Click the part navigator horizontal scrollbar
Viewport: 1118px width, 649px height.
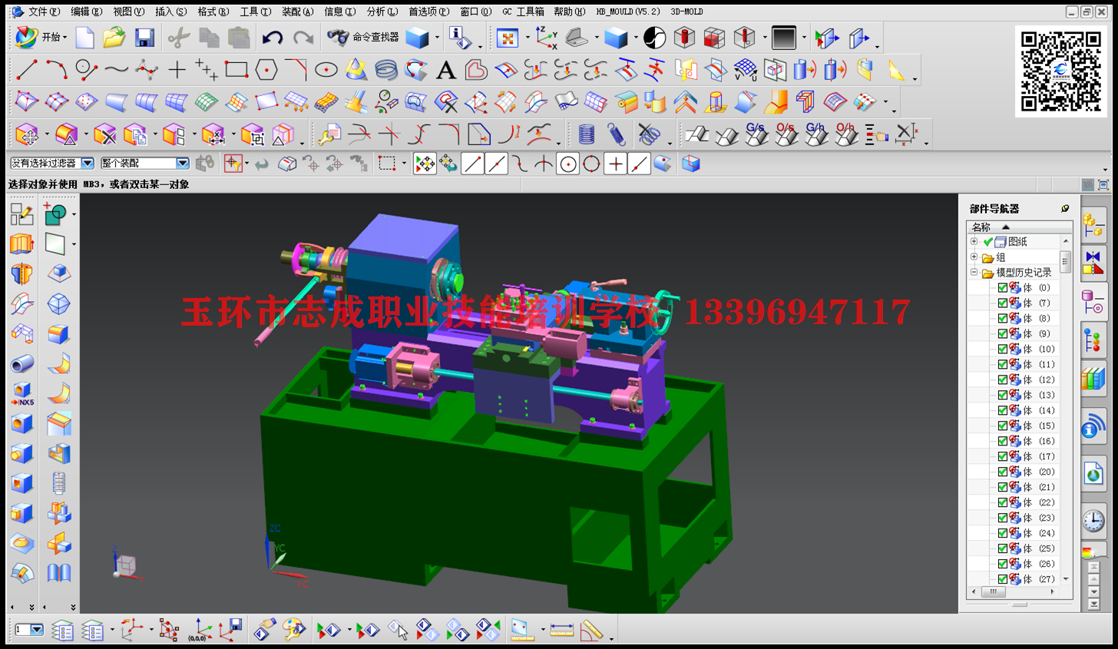(x=1012, y=591)
